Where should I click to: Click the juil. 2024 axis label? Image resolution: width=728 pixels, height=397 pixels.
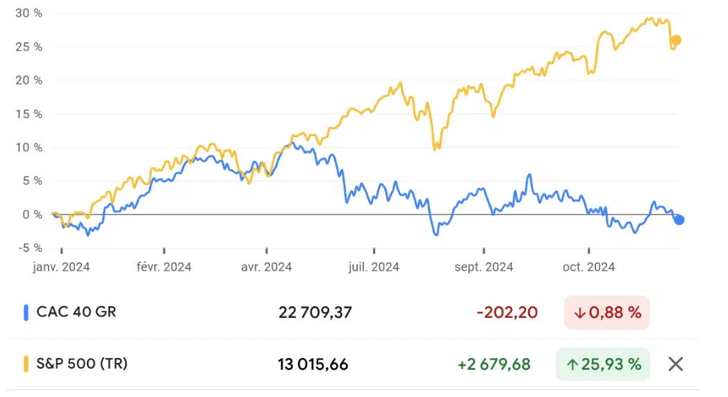[x=374, y=267]
